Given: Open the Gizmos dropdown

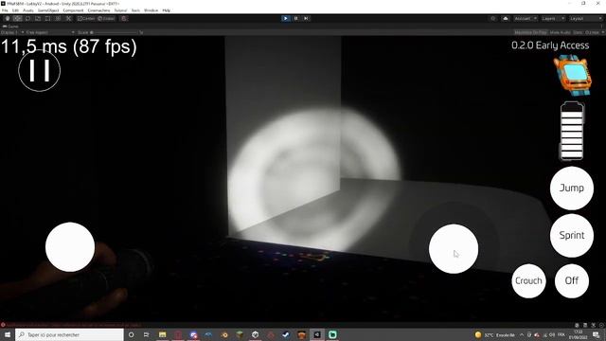Looking at the screenshot, I should [594, 32].
